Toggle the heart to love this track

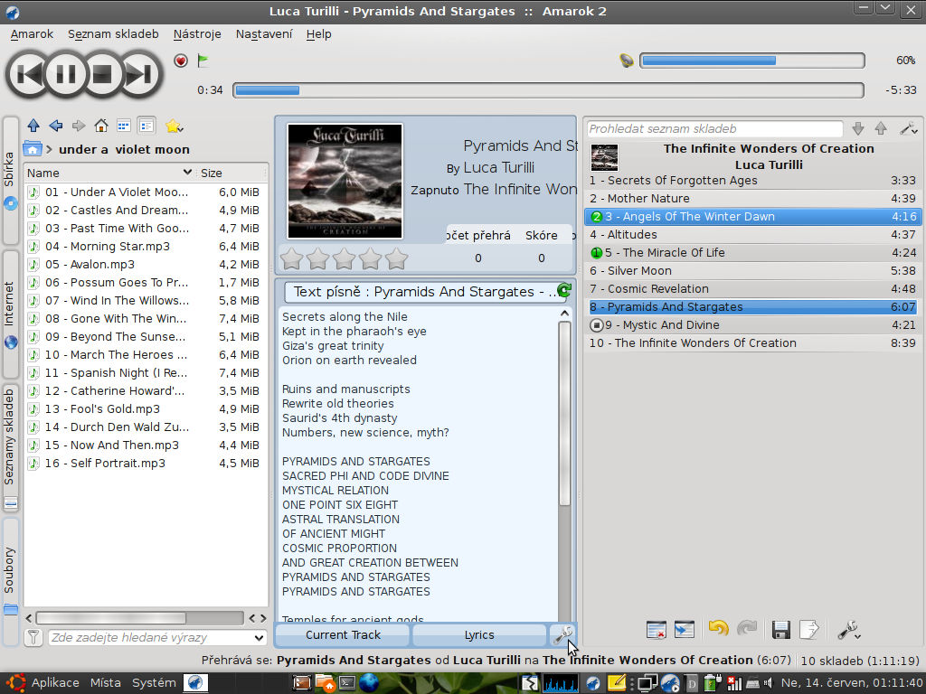click(181, 61)
